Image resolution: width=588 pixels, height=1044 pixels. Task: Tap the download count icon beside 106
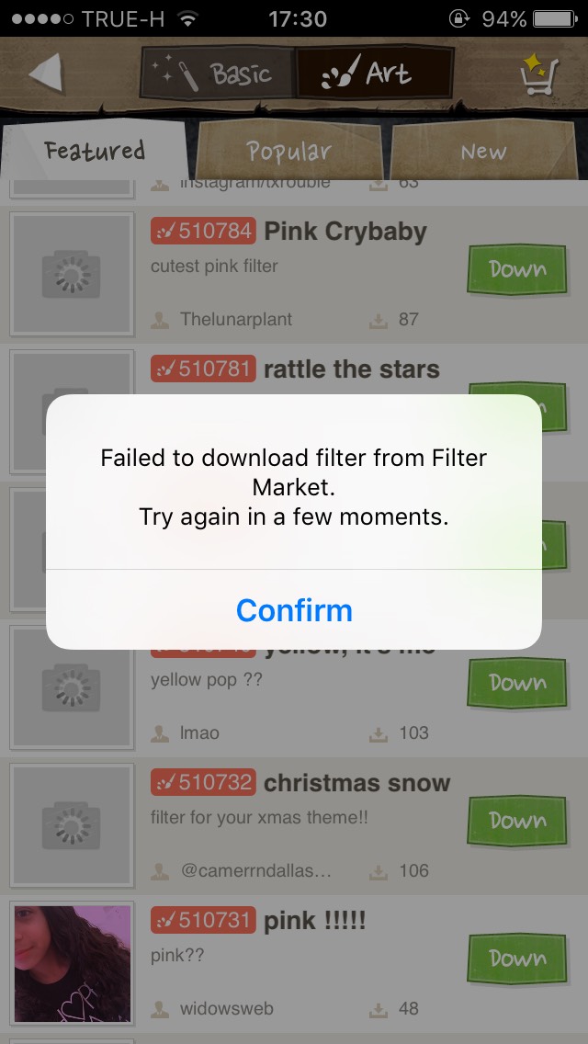click(x=379, y=871)
